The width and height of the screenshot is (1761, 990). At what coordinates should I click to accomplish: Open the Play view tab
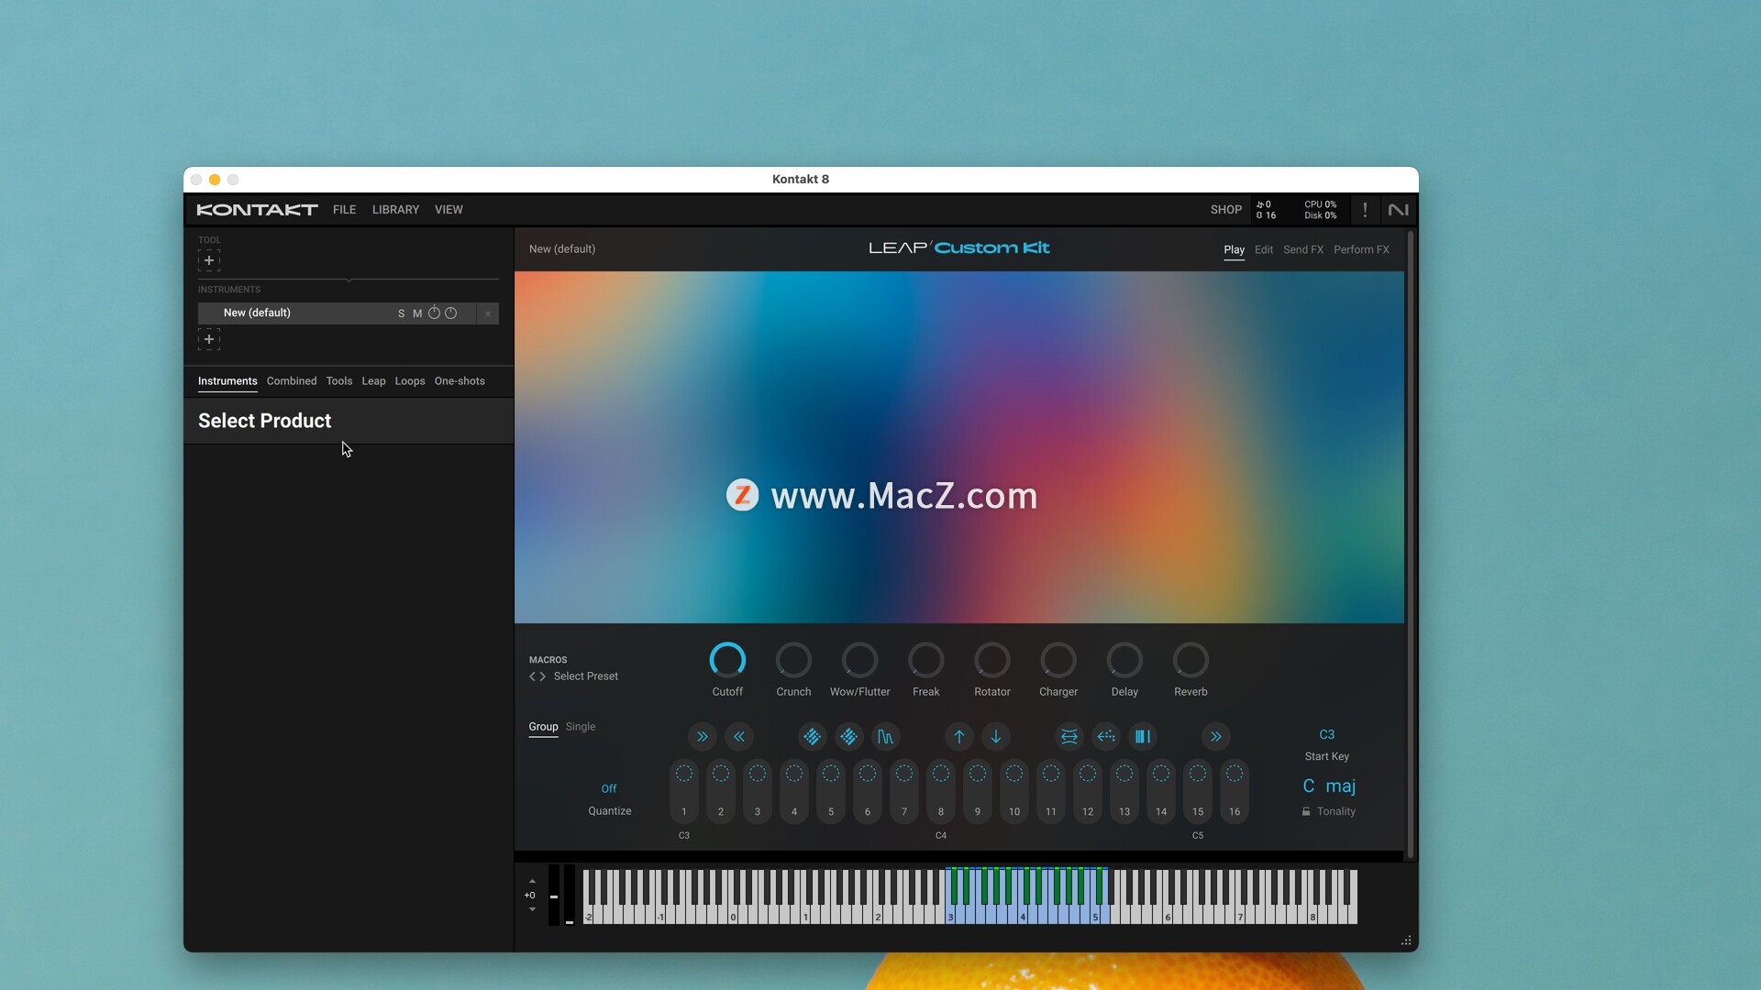point(1234,249)
